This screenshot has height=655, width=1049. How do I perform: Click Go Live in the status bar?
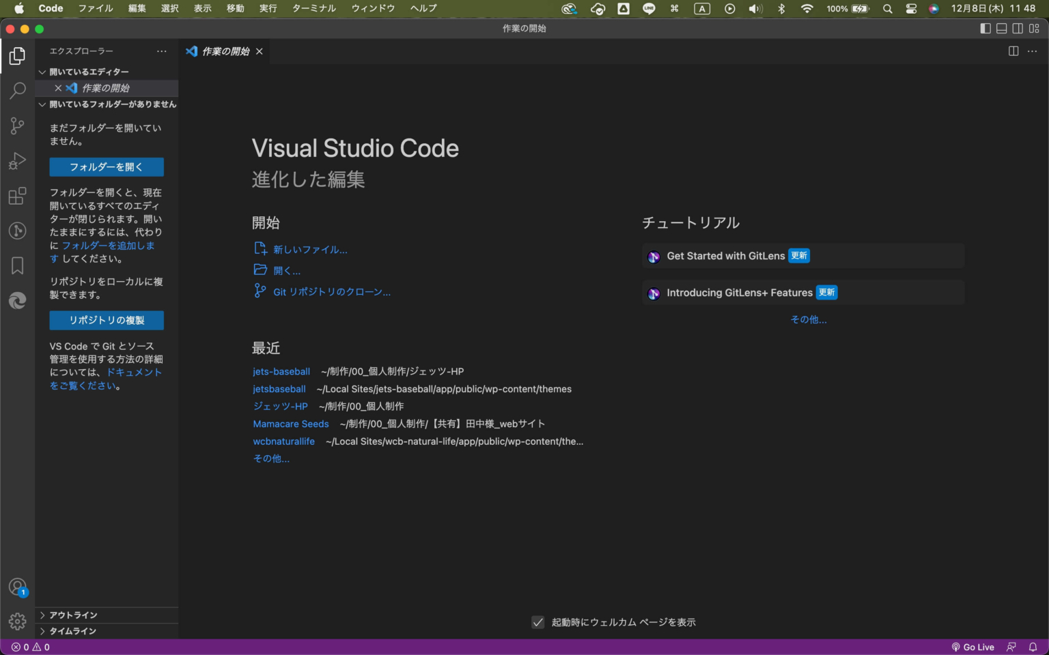973,646
